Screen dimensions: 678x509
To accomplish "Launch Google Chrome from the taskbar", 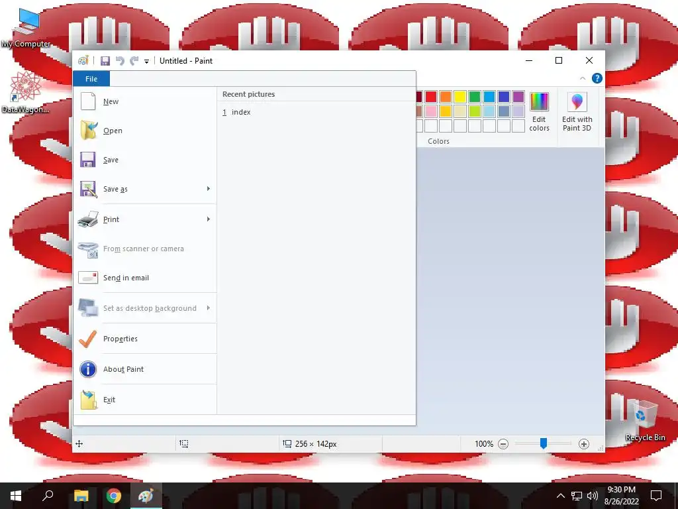I will click(113, 496).
